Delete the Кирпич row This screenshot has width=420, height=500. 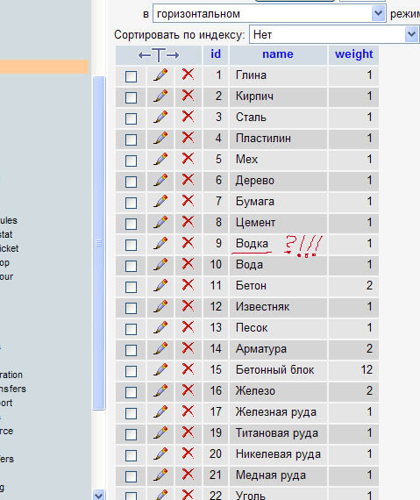[188, 96]
